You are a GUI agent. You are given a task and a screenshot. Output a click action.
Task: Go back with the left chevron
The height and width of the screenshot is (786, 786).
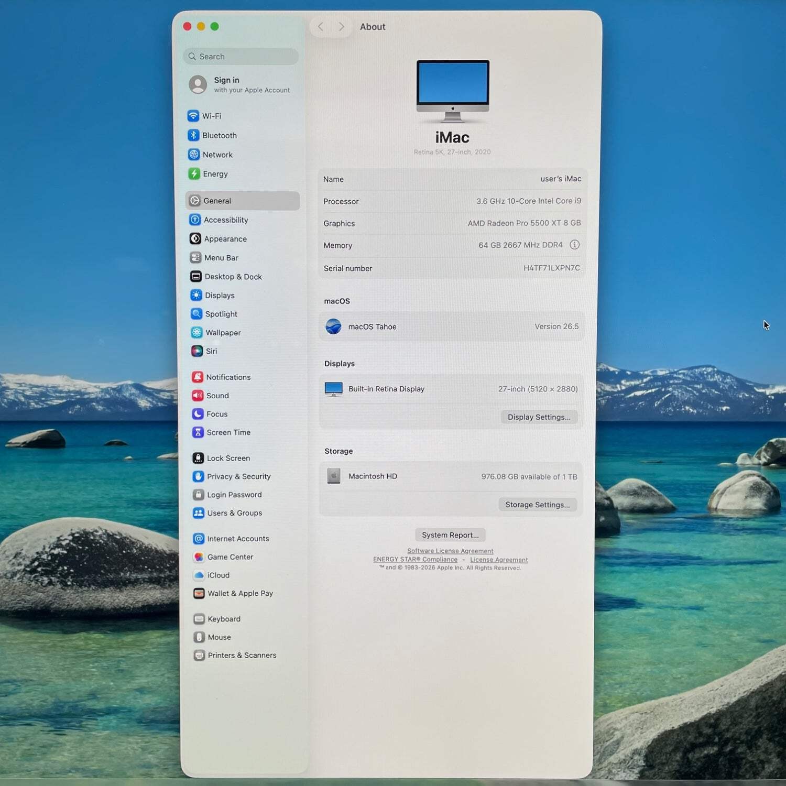pyautogui.click(x=321, y=27)
